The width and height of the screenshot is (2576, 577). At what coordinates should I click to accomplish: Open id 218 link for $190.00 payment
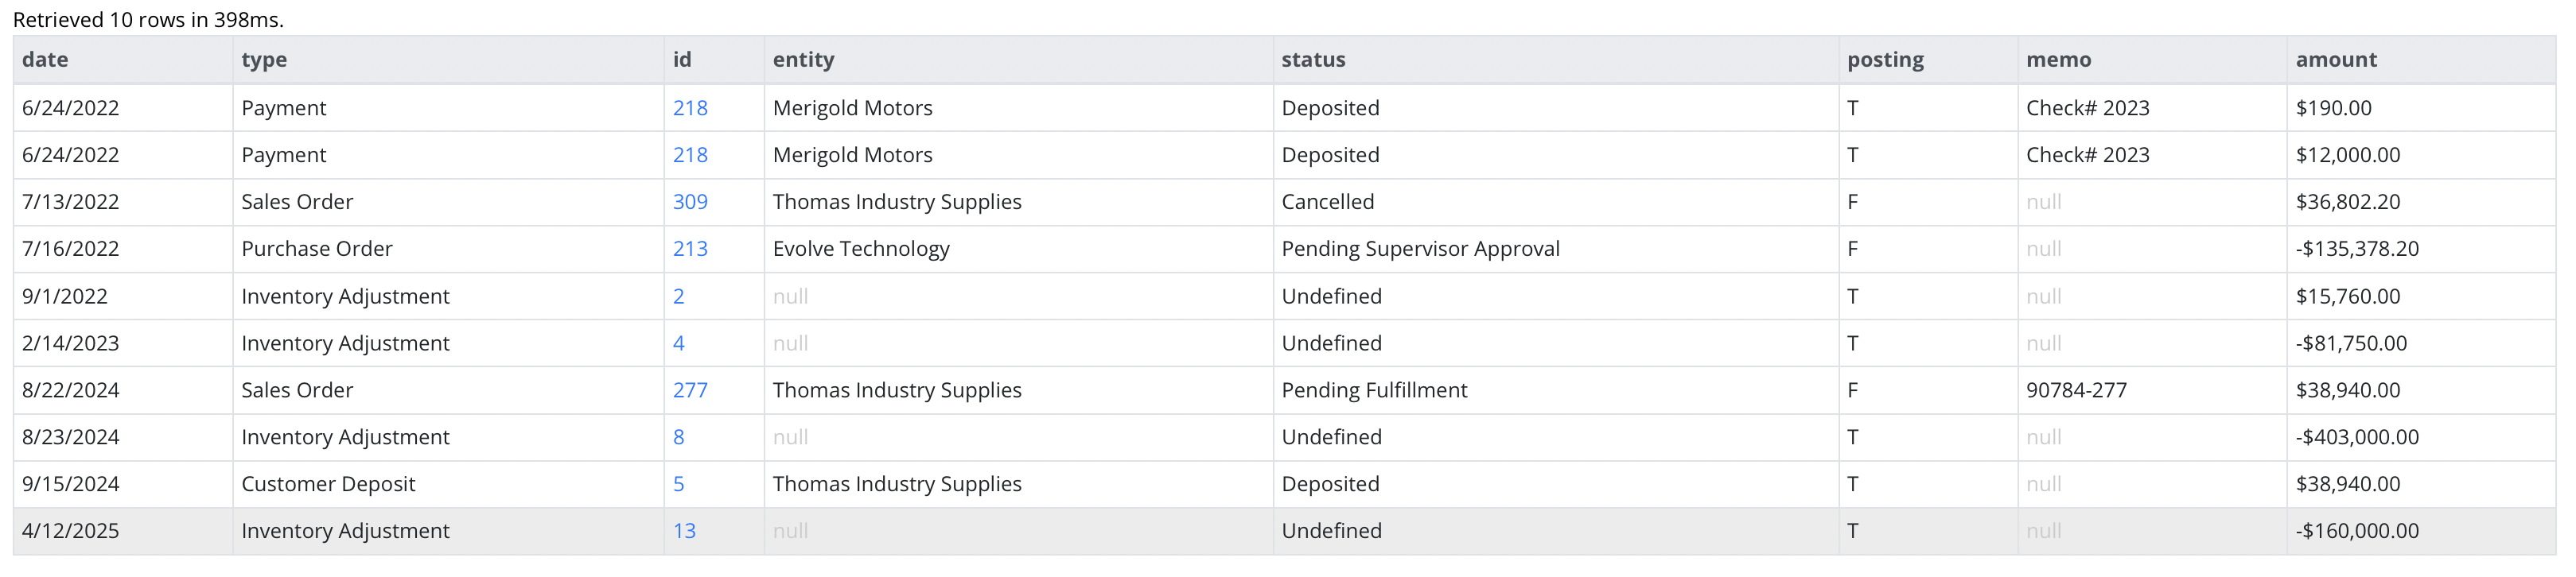click(690, 108)
